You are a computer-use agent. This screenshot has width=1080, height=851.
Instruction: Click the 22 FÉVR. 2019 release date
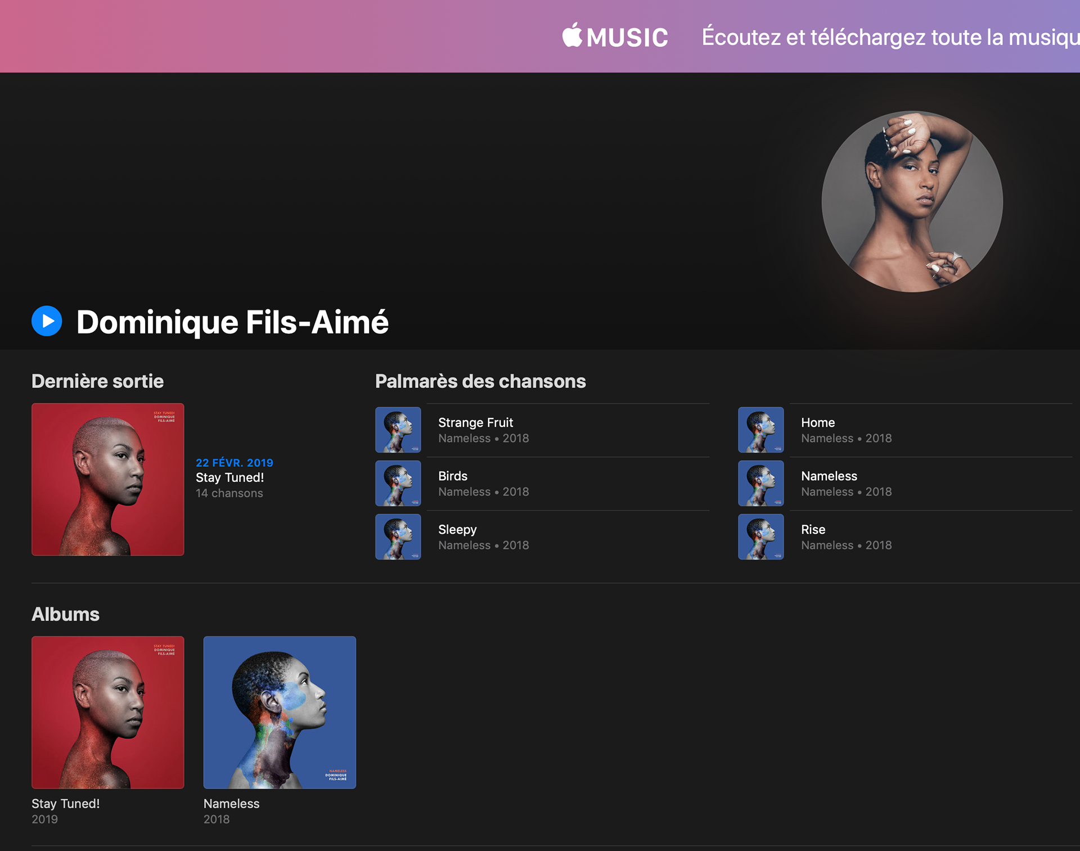click(234, 462)
